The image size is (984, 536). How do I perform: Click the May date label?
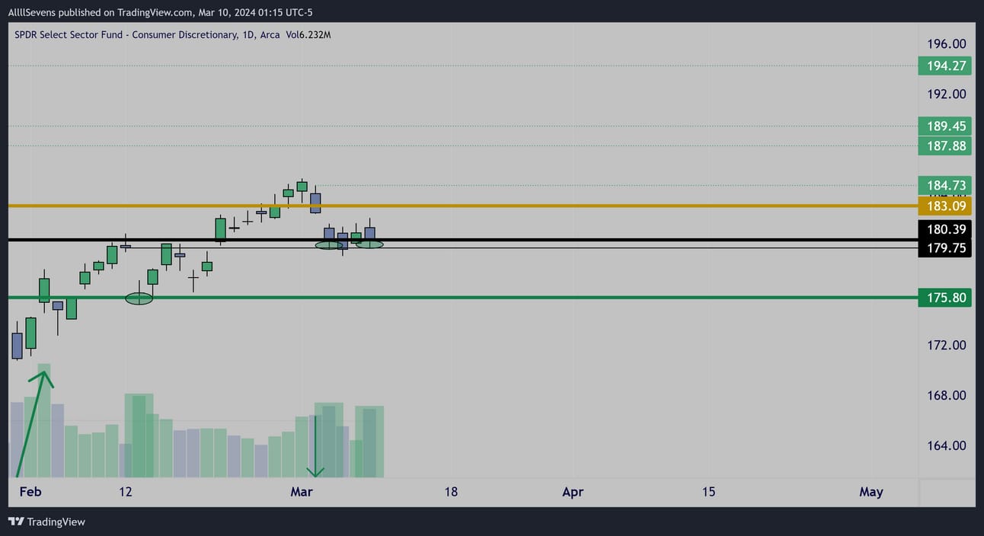pos(871,492)
